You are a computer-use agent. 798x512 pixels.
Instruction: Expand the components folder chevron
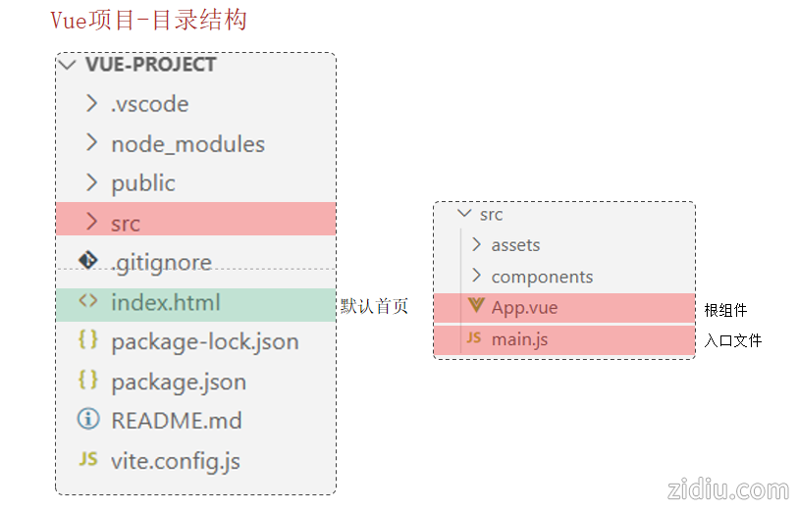pos(476,276)
